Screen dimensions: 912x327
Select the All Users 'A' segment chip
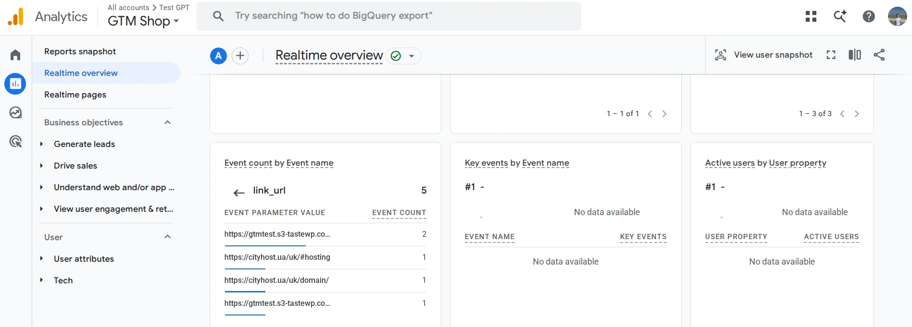[218, 56]
